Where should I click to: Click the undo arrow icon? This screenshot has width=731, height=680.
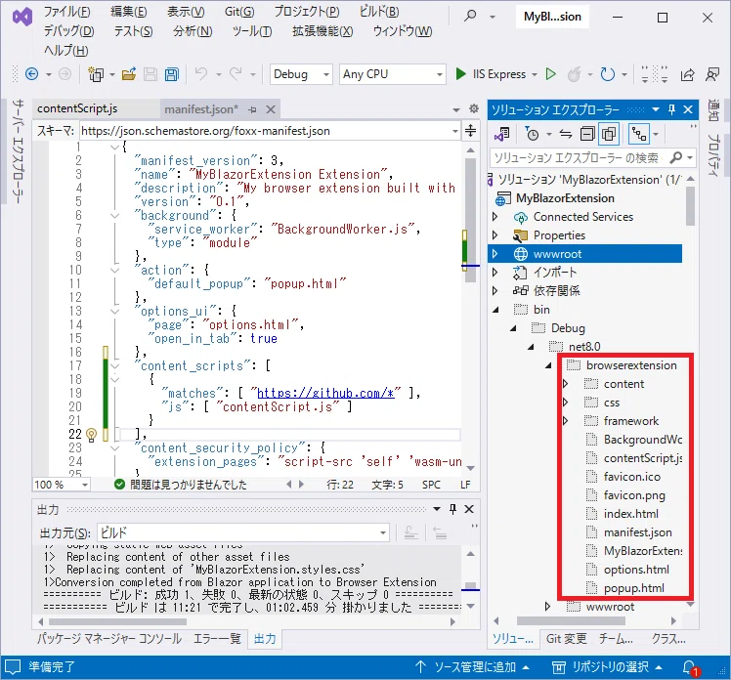click(x=201, y=73)
